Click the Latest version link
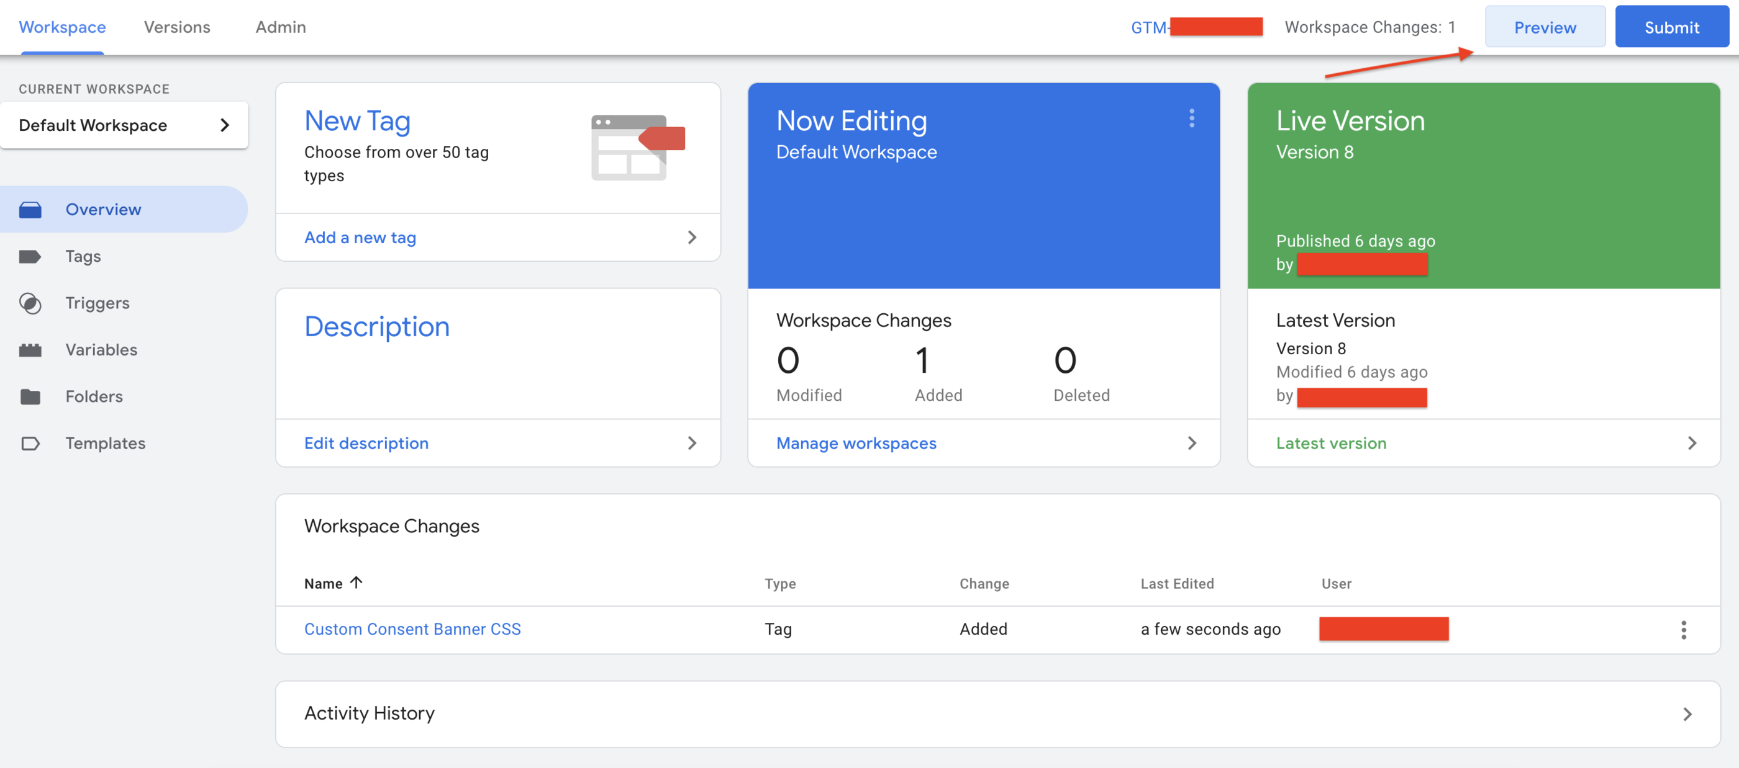The height and width of the screenshot is (768, 1739). pos(1330,443)
